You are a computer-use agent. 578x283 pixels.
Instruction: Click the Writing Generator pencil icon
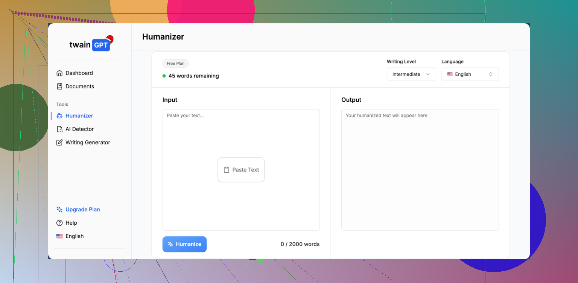(x=59, y=143)
